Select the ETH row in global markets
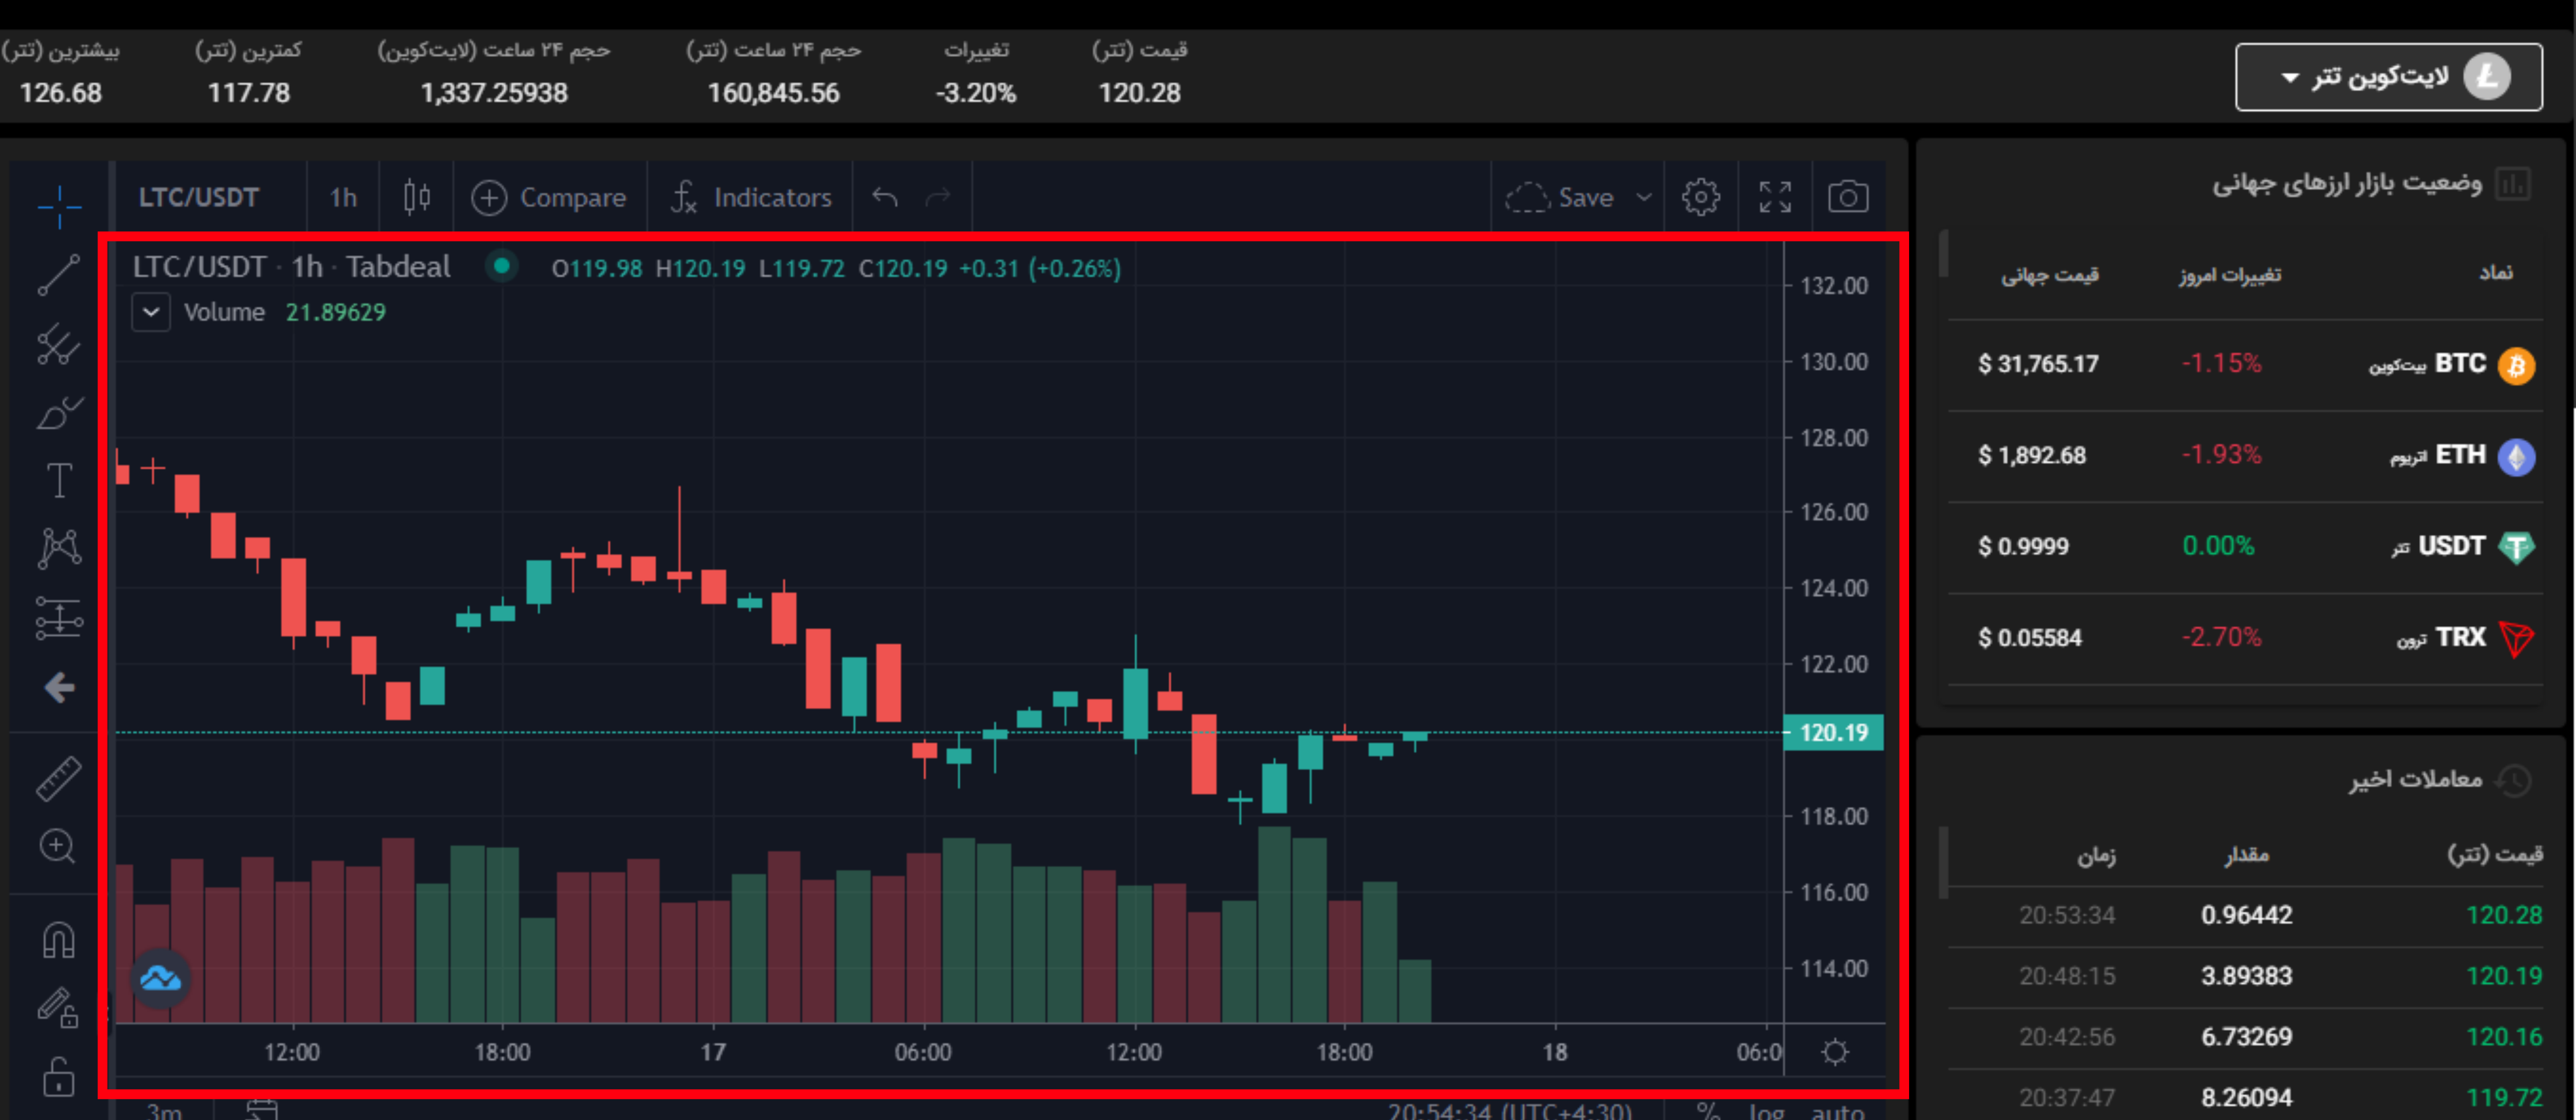Image resolution: width=2576 pixels, height=1120 pixels. (x=2245, y=455)
